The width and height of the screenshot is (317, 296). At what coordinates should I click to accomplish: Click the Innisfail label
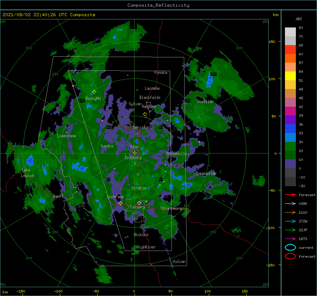(x=142, y=127)
